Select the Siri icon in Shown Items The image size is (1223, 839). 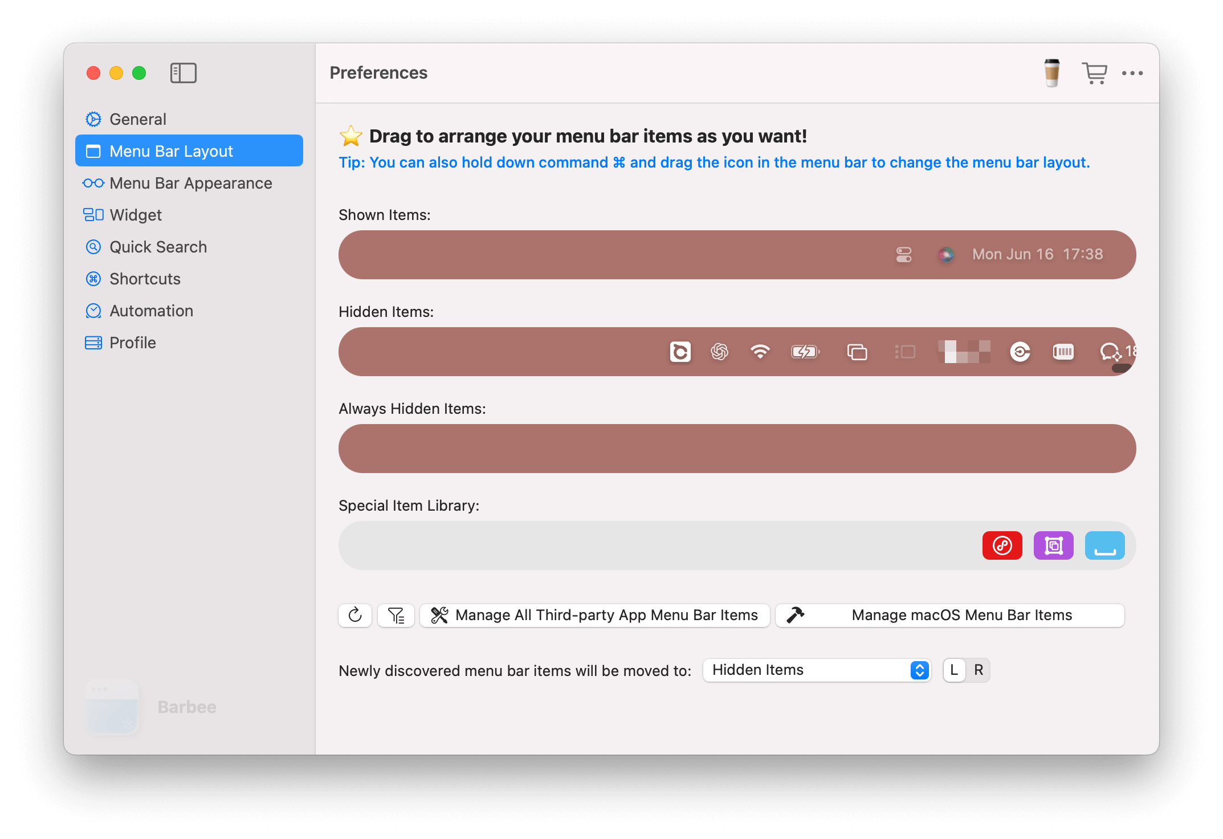coord(946,254)
